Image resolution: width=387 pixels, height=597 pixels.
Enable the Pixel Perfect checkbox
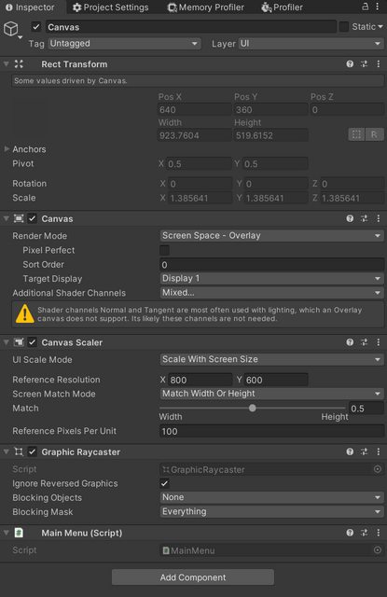pos(164,250)
